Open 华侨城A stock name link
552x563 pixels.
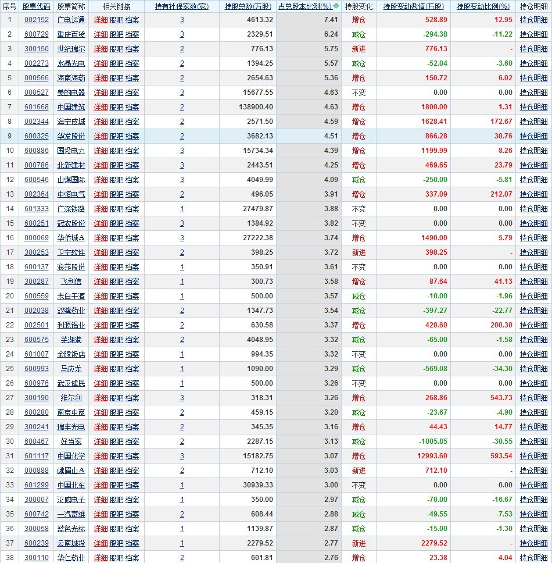pos(71,238)
